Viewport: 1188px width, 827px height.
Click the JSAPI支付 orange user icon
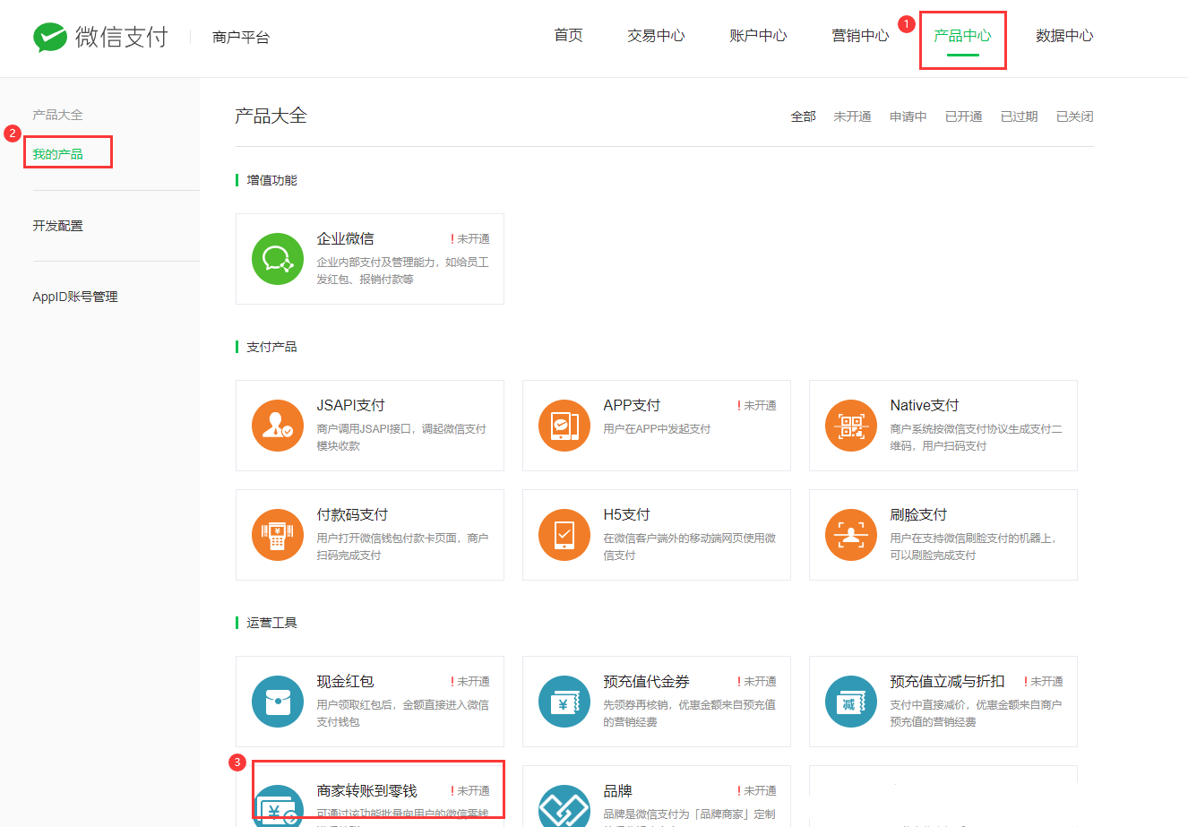pos(278,426)
